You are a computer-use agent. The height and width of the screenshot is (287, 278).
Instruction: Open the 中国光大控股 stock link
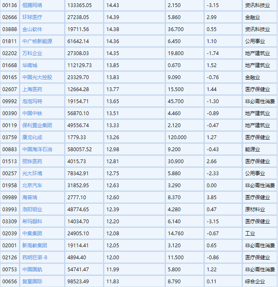(x=37, y=77)
